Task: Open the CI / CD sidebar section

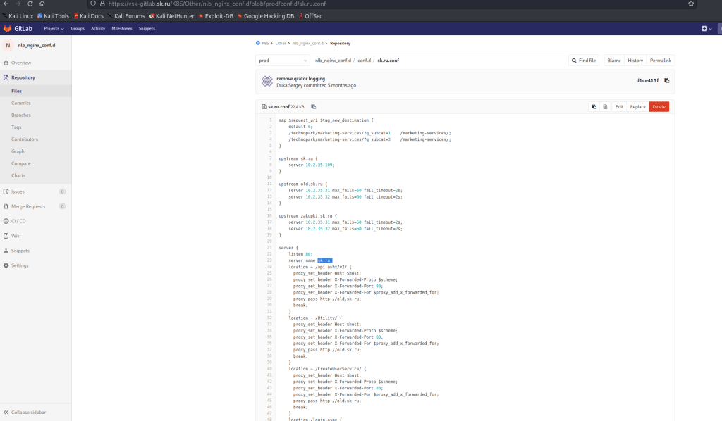Action: tap(18, 221)
